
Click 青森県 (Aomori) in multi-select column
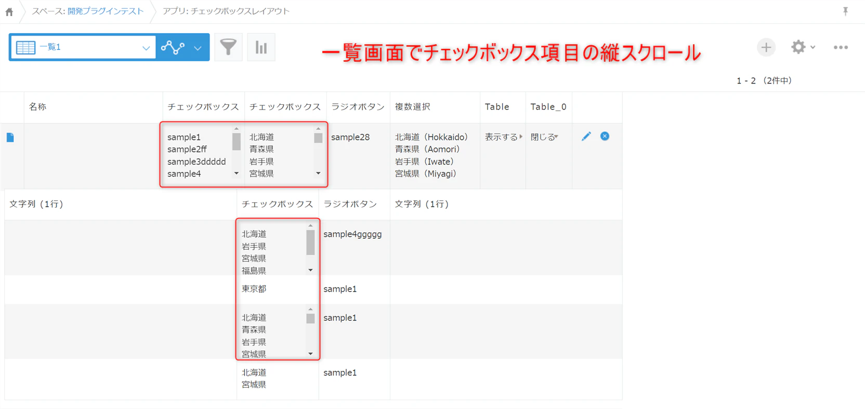427,149
